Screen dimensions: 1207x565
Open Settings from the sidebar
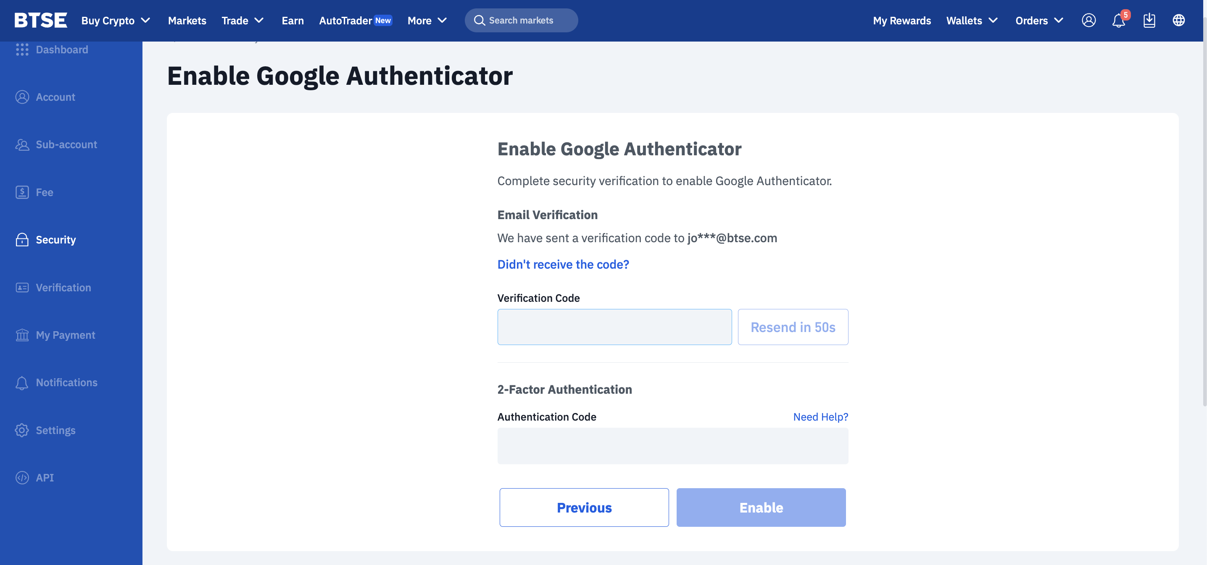click(x=55, y=430)
